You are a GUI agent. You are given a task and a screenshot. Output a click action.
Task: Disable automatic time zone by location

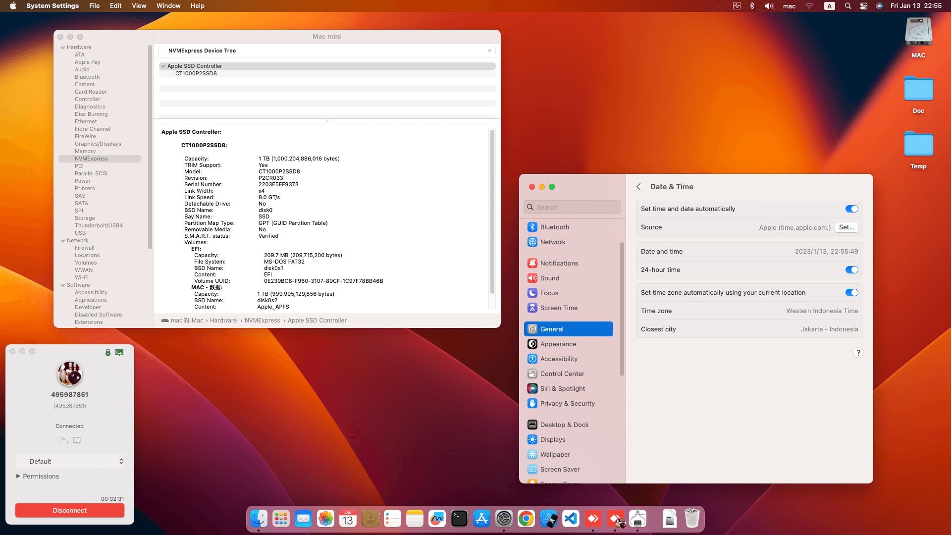[851, 292]
